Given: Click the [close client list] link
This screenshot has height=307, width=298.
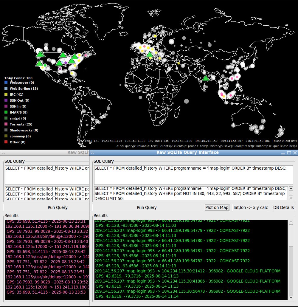Looking at the screenshot, I should coord(285,141).
